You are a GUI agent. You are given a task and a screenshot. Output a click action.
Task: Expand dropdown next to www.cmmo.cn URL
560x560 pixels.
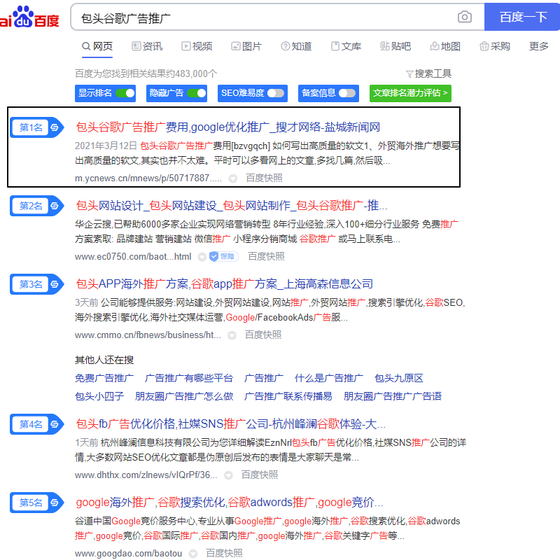click(232, 335)
